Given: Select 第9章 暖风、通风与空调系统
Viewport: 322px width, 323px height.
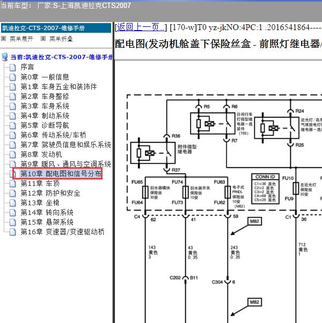Looking at the screenshot, I should point(65,164).
